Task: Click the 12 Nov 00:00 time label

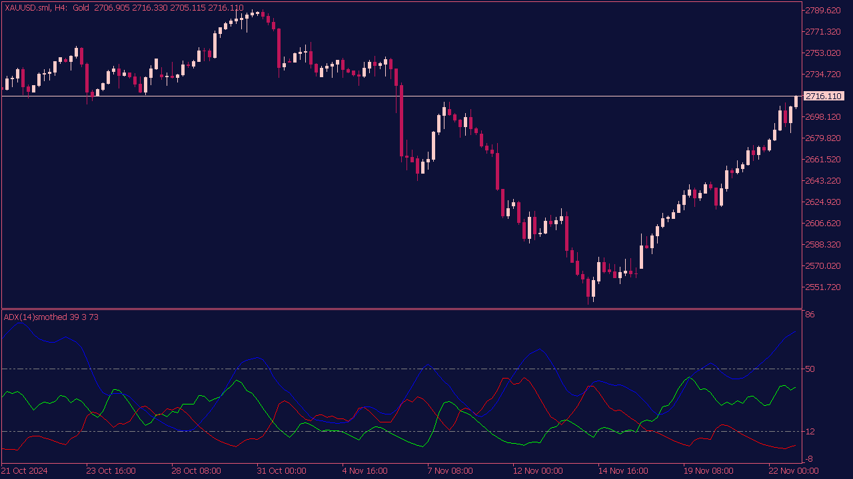Action: click(537, 471)
